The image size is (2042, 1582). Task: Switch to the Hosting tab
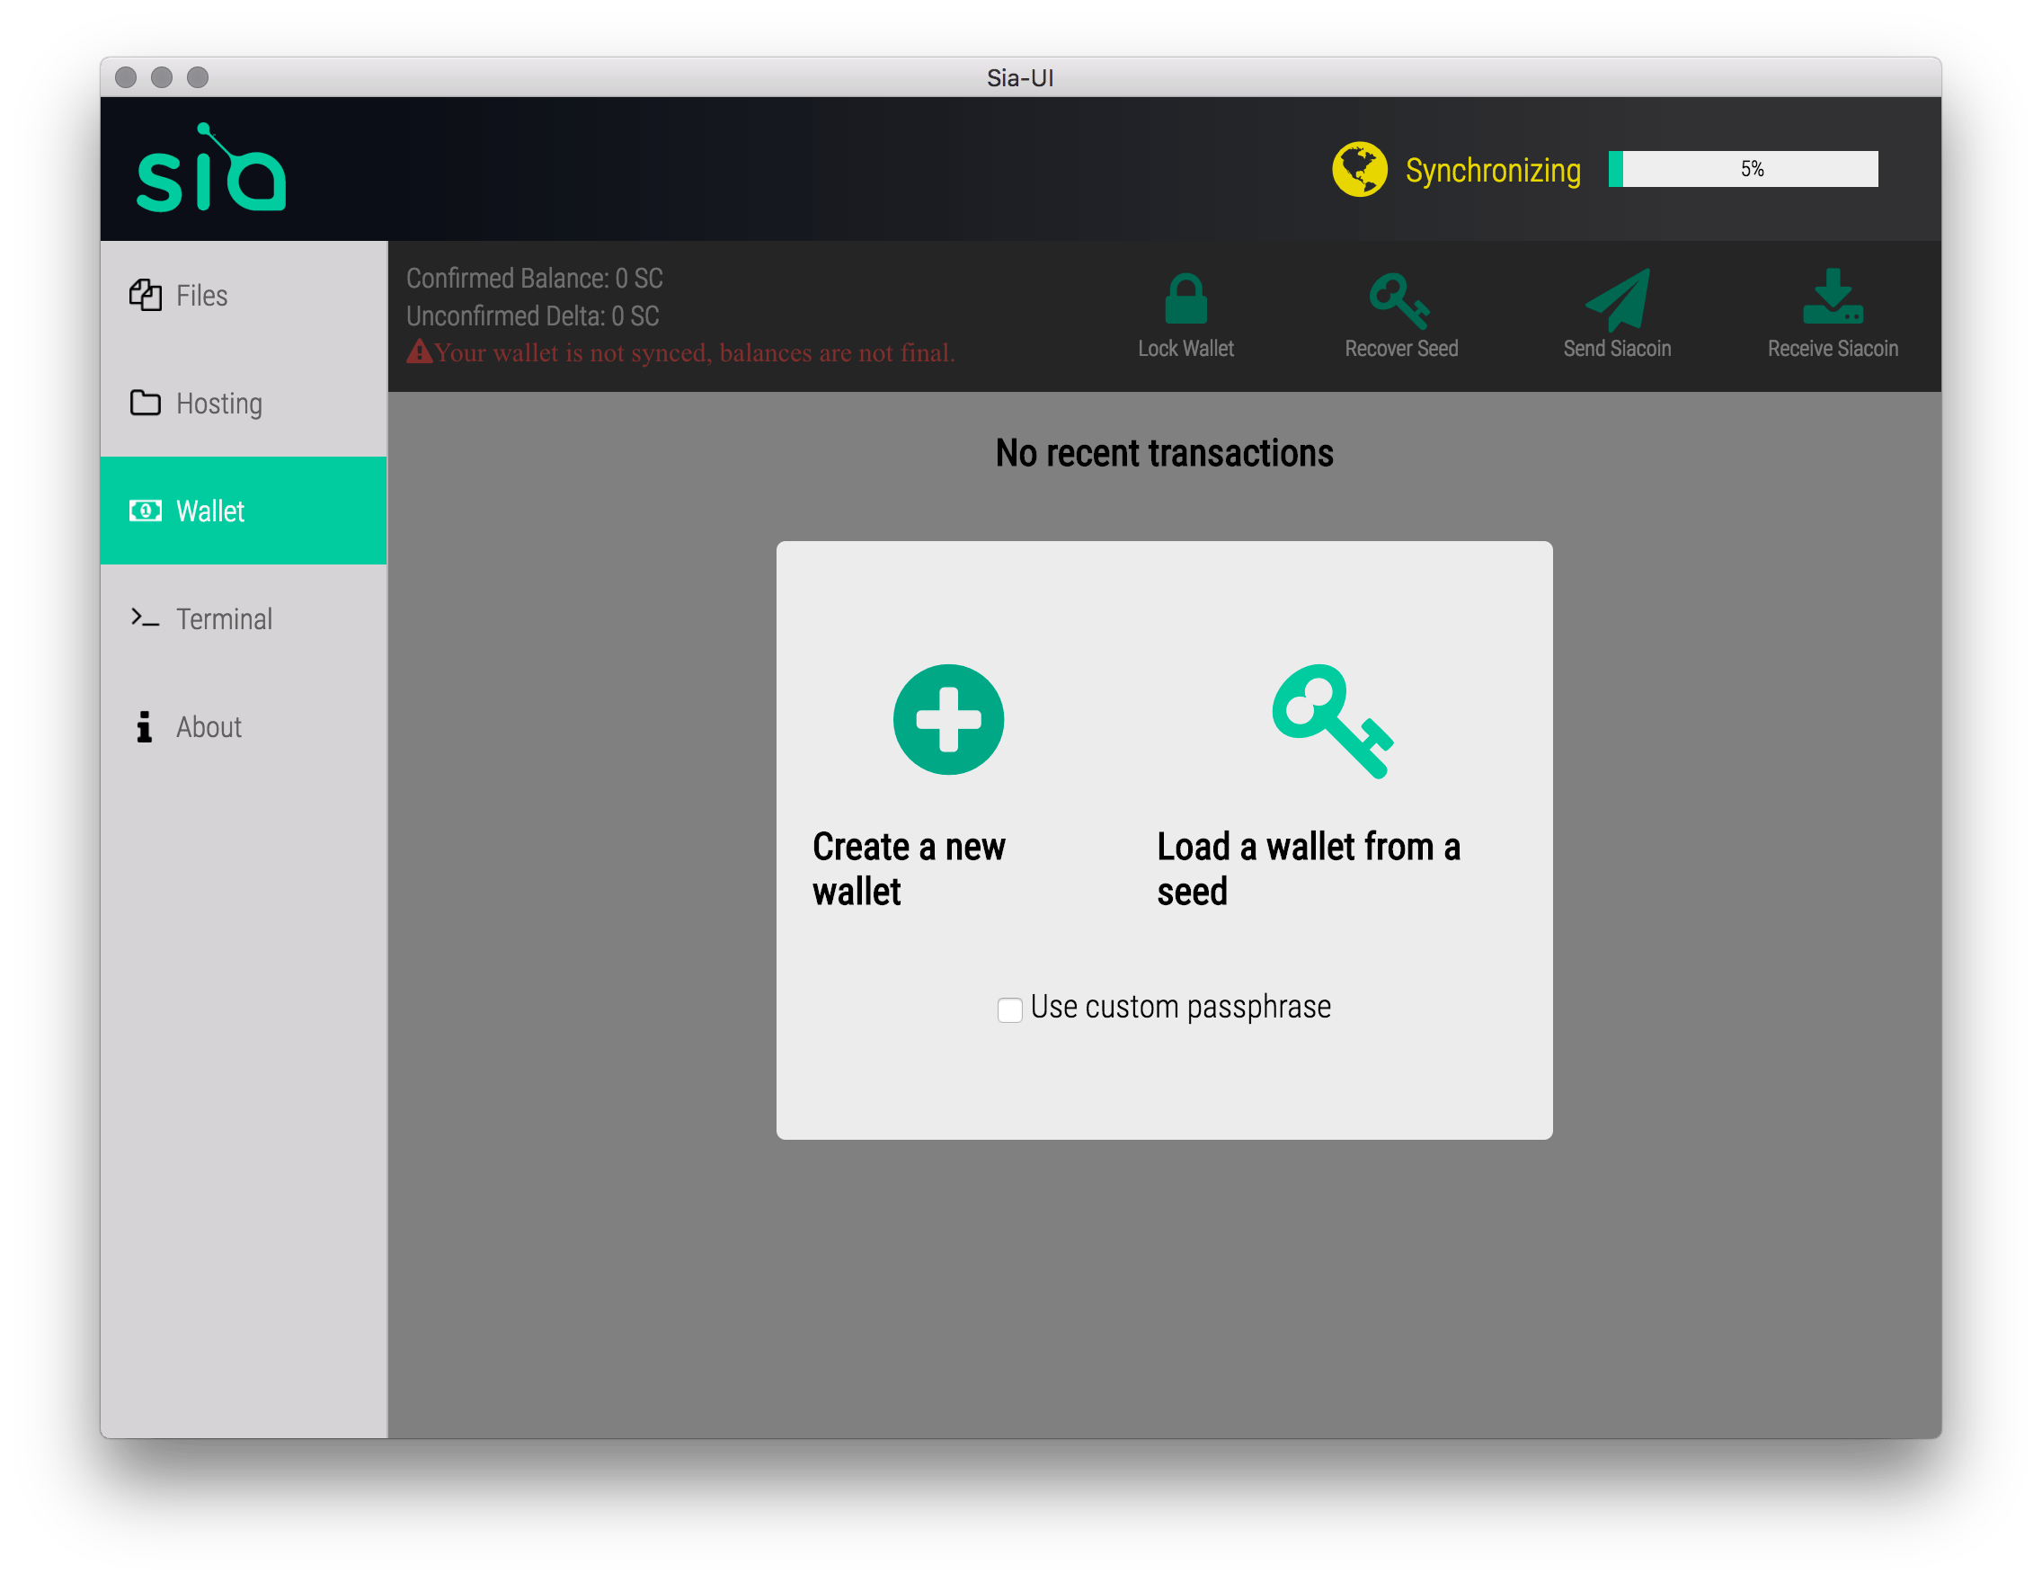(244, 403)
